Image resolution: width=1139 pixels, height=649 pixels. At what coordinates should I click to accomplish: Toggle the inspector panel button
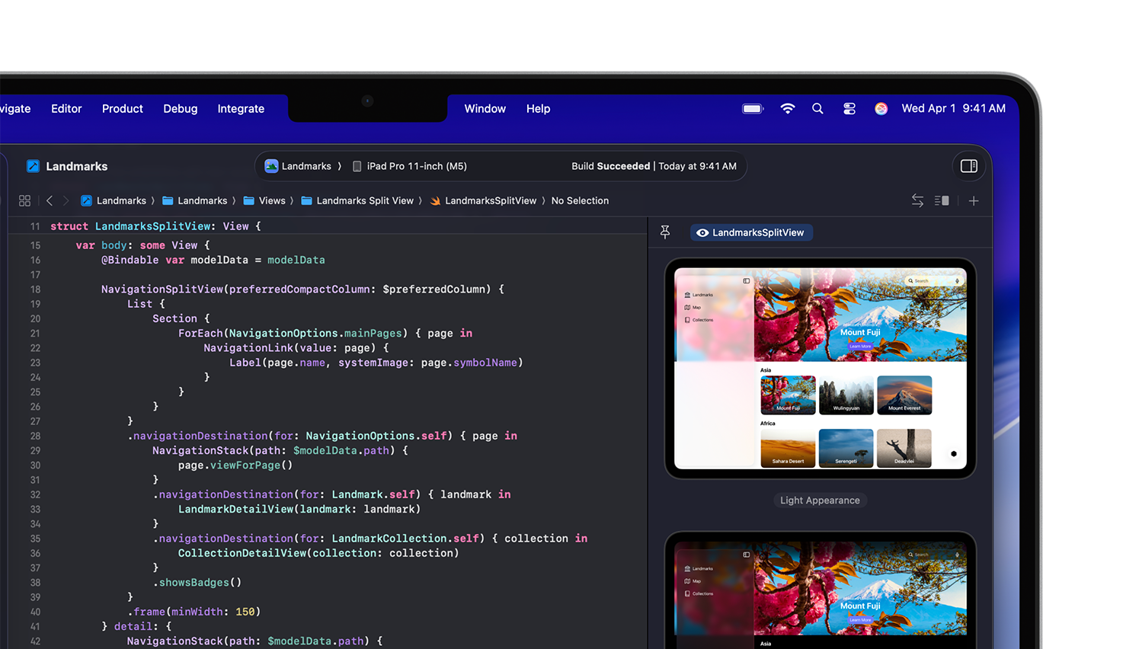(x=968, y=166)
